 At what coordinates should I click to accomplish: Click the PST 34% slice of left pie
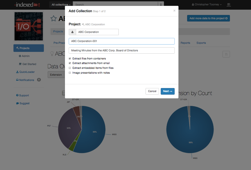(x=69, y=128)
